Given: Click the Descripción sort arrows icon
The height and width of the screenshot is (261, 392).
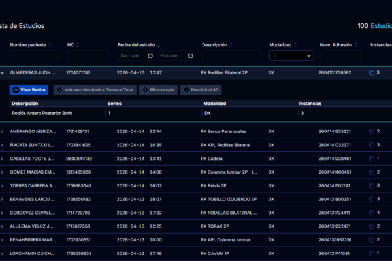Looking at the screenshot, I should point(231,45).
